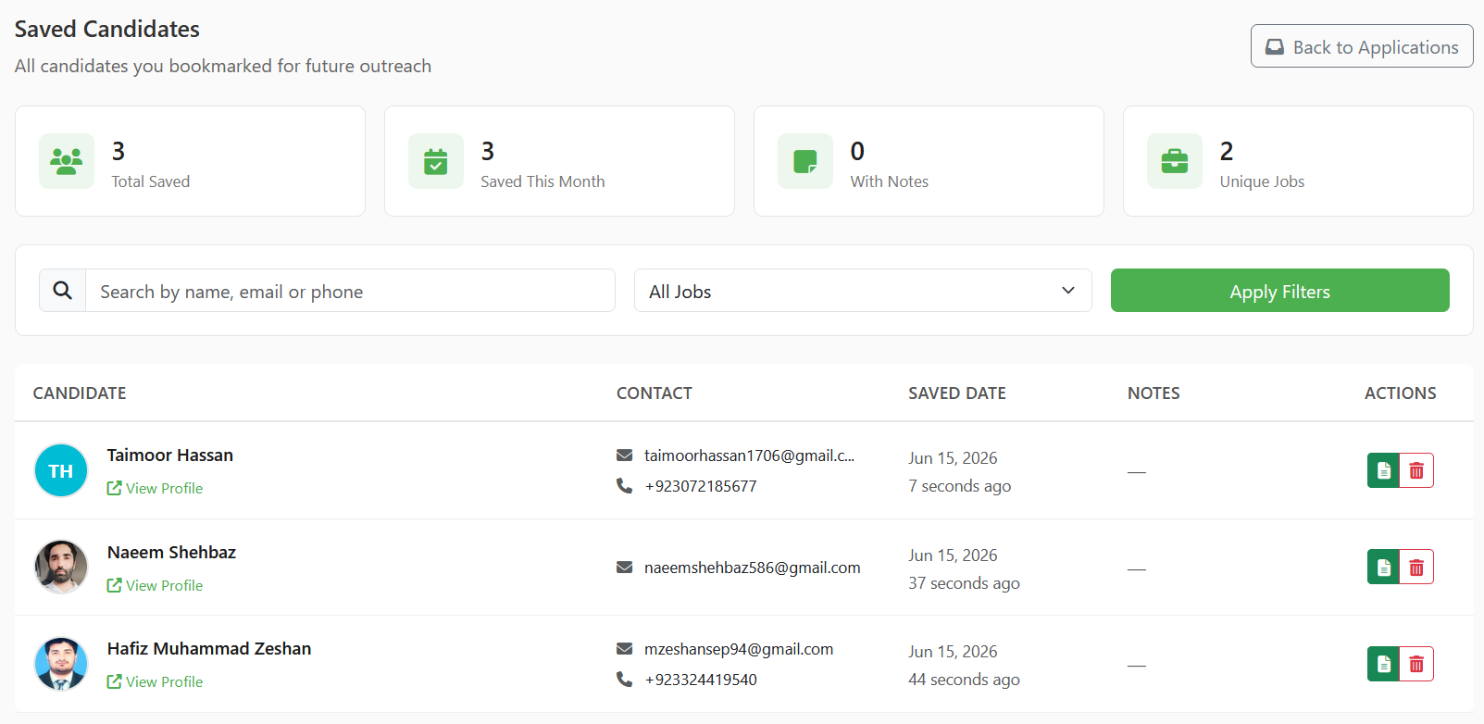Click the magnifying glass search icon
Viewport: 1484px width, 724px height.
[62, 291]
